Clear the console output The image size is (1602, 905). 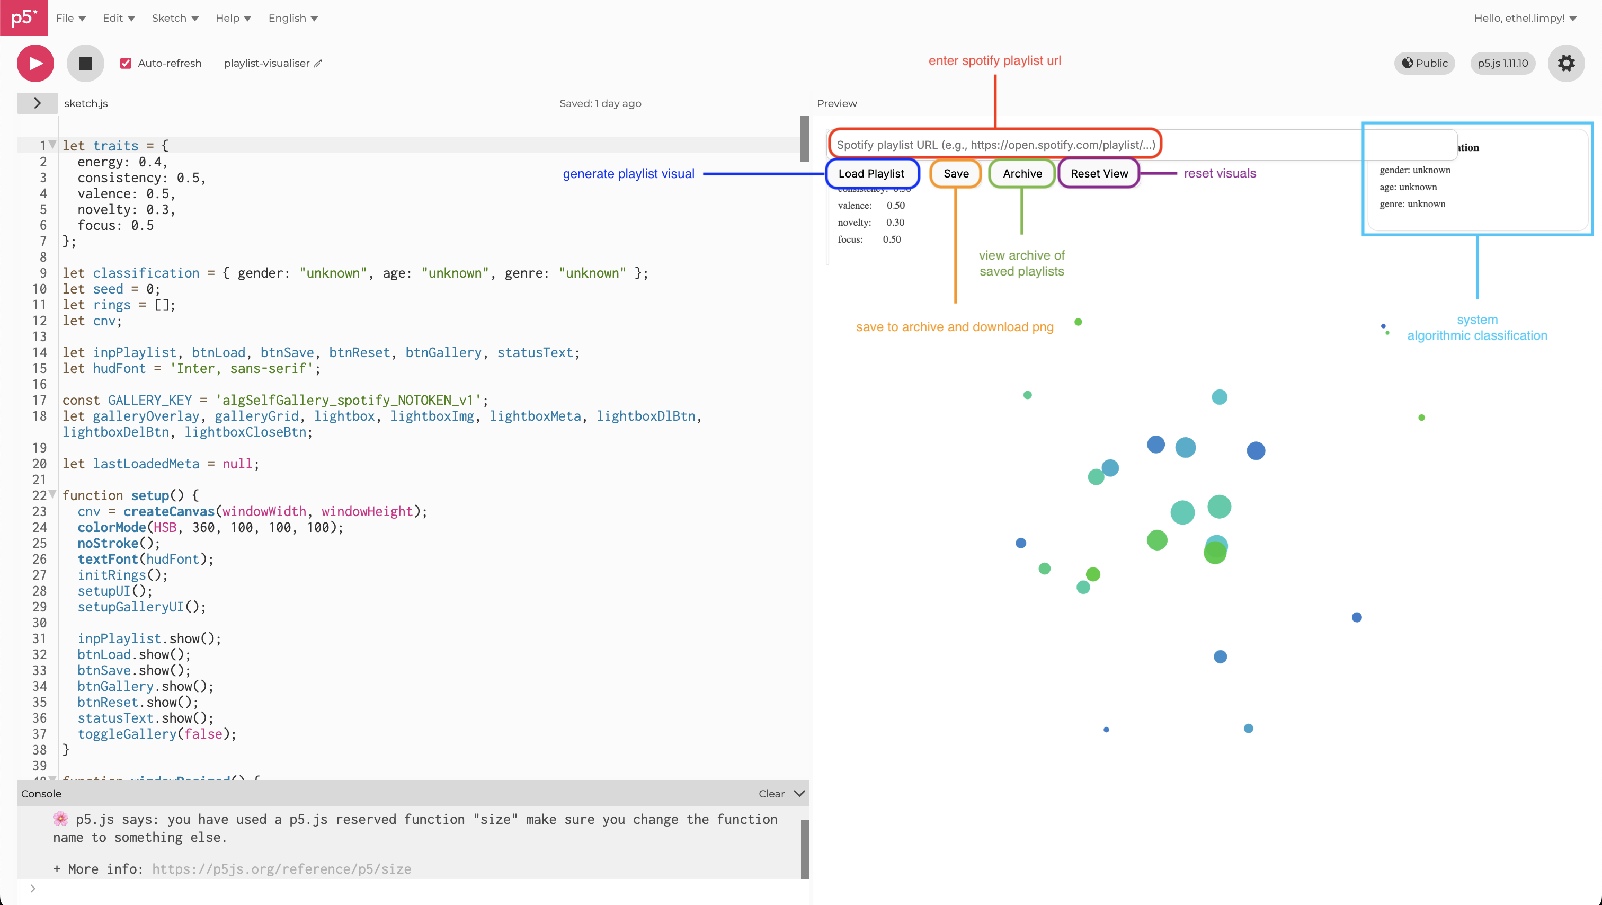[771, 794]
